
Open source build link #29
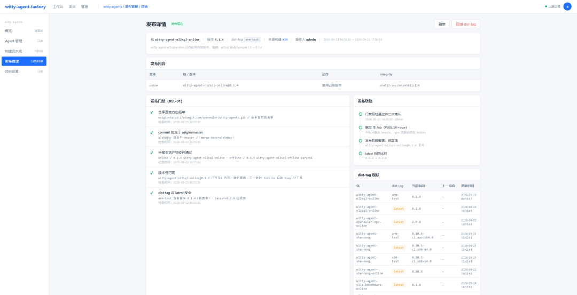pos(285,39)
